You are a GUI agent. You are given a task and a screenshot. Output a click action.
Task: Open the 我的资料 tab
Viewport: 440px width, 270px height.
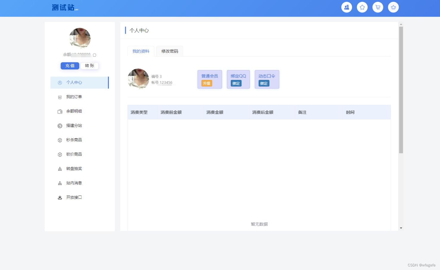tap(140, 51)
